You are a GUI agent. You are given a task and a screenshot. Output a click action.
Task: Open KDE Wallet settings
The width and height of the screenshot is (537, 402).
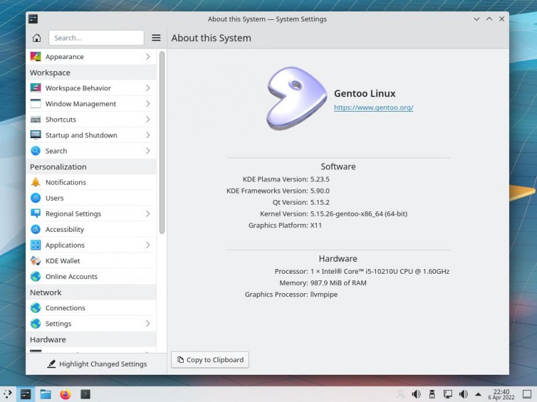pyautogui.click(x=63, y=261)
